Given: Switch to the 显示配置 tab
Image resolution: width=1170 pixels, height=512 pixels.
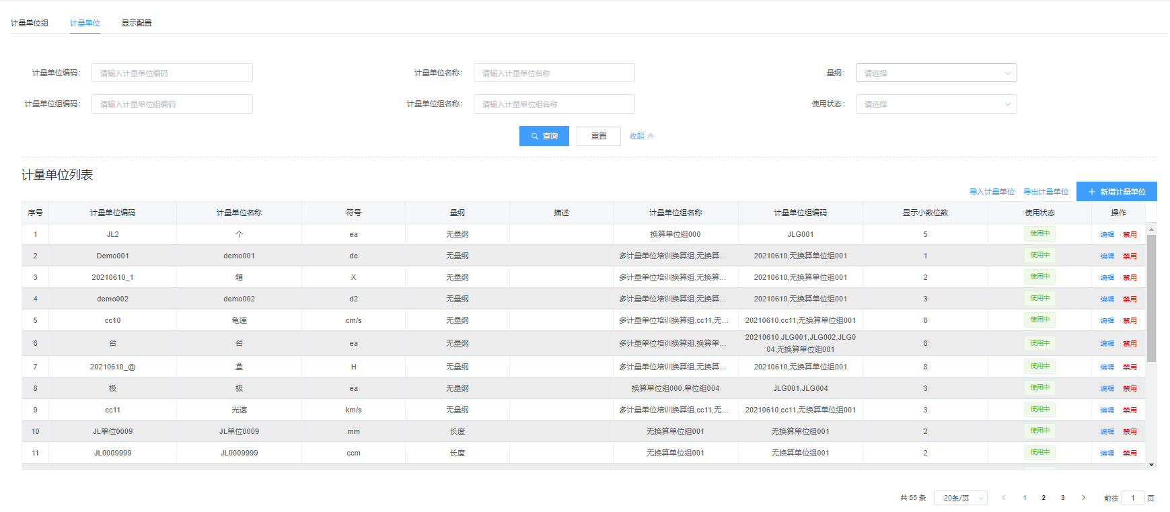Looking at the screenshot, I should point(137,23).
